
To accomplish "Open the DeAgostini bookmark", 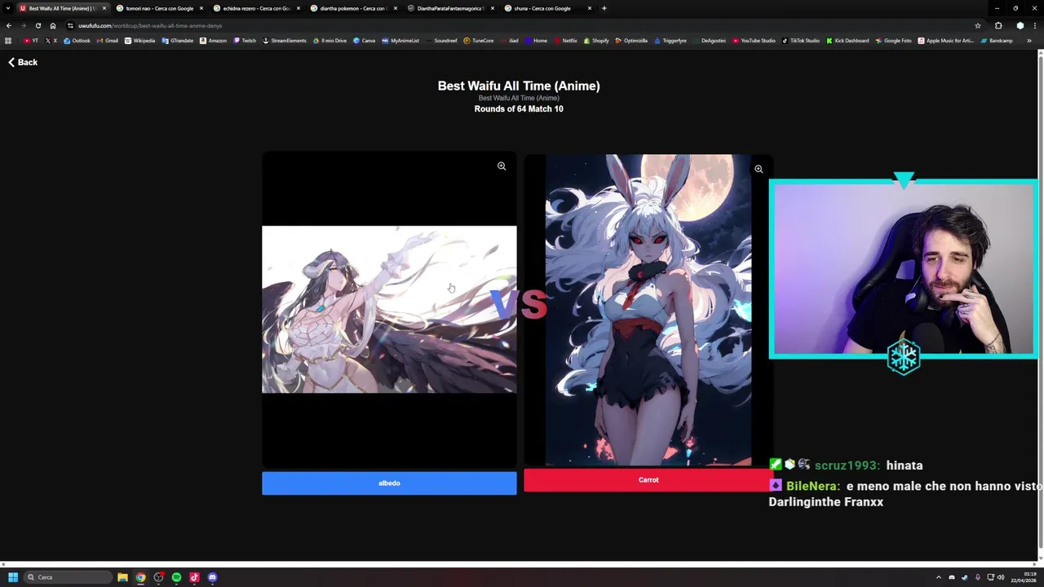I will click(709, 41).
